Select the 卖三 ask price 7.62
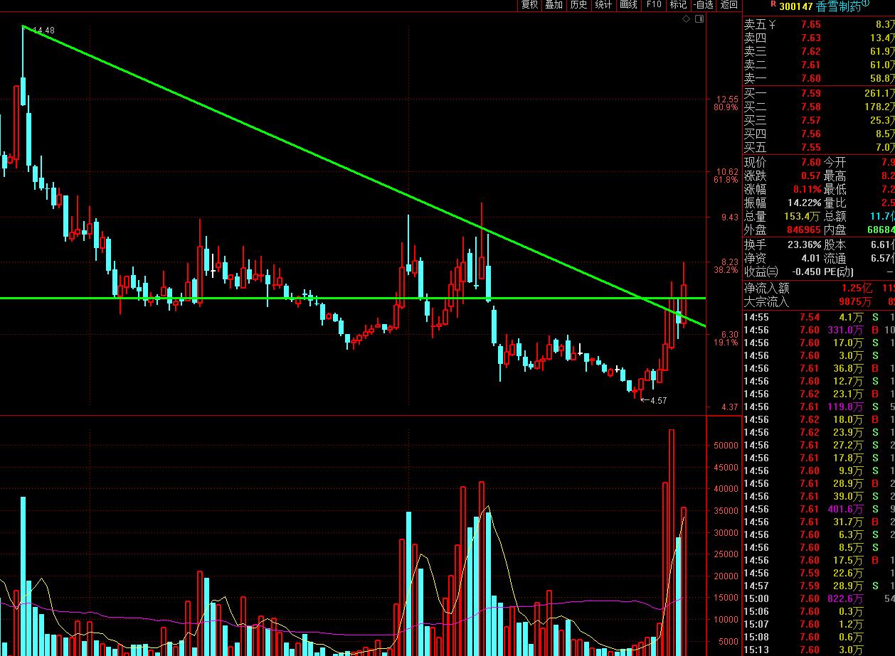This screenshot has width=895, height=656. (x=811, y=51)
